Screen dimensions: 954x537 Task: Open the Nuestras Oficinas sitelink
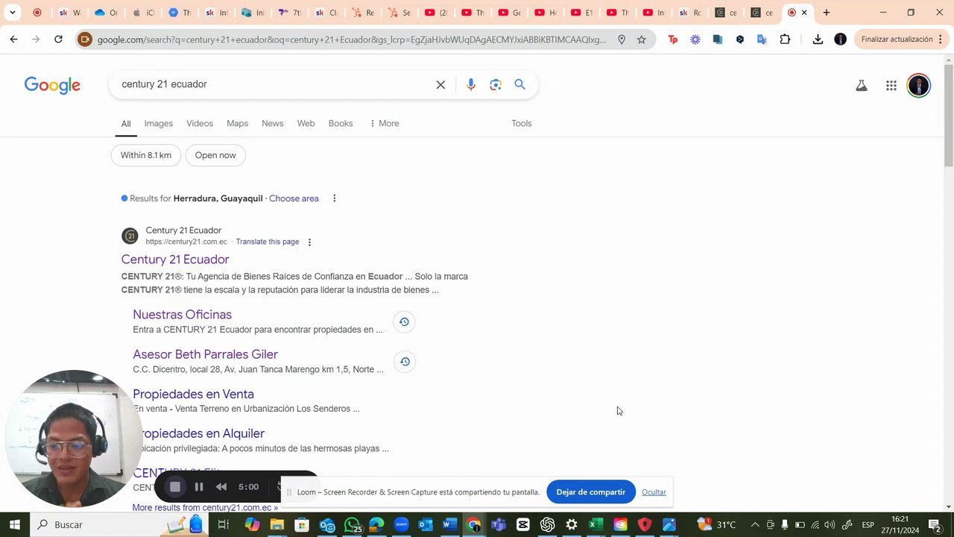[x=182, y=315]
